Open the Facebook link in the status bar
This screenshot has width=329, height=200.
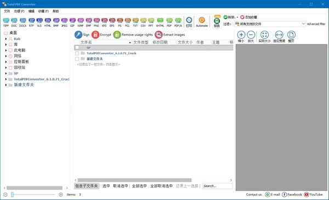click(292, 195)
